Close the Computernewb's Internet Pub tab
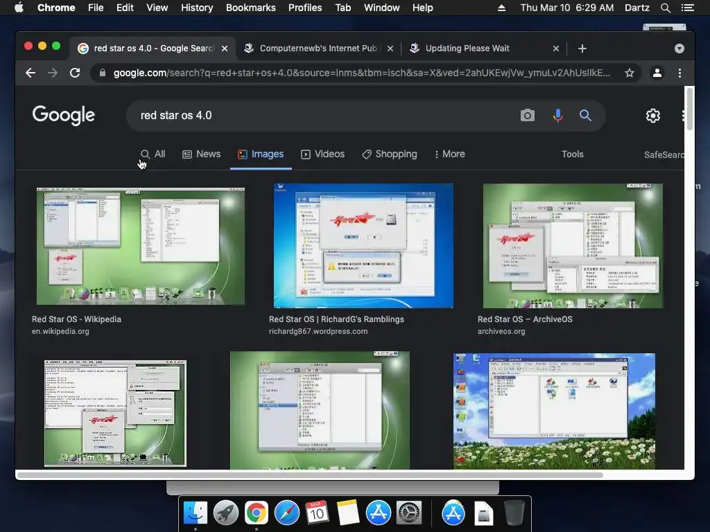Image resolution: width=710 pixels, height=532 pixels. [x=390, y=48]
